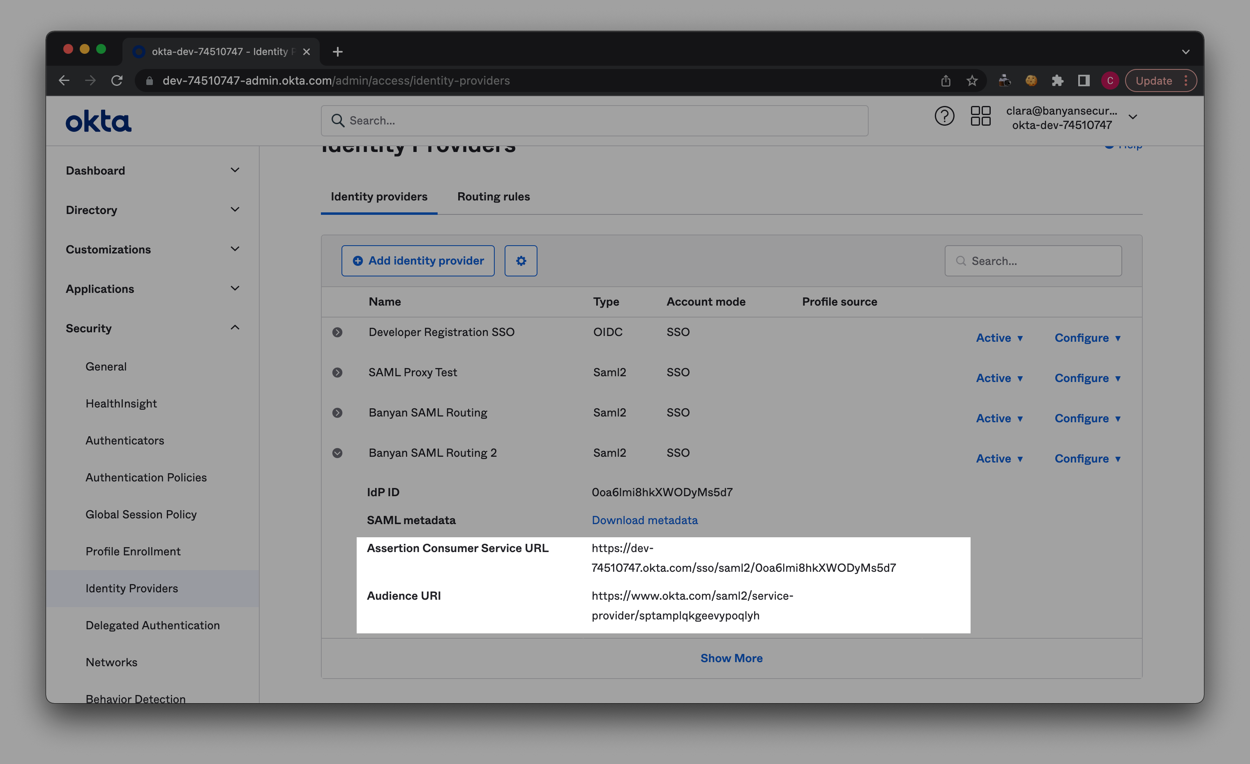Open the browser extensions puzzle icon
Screen dimensions: 1250x764
click(x=1057, y=81)
